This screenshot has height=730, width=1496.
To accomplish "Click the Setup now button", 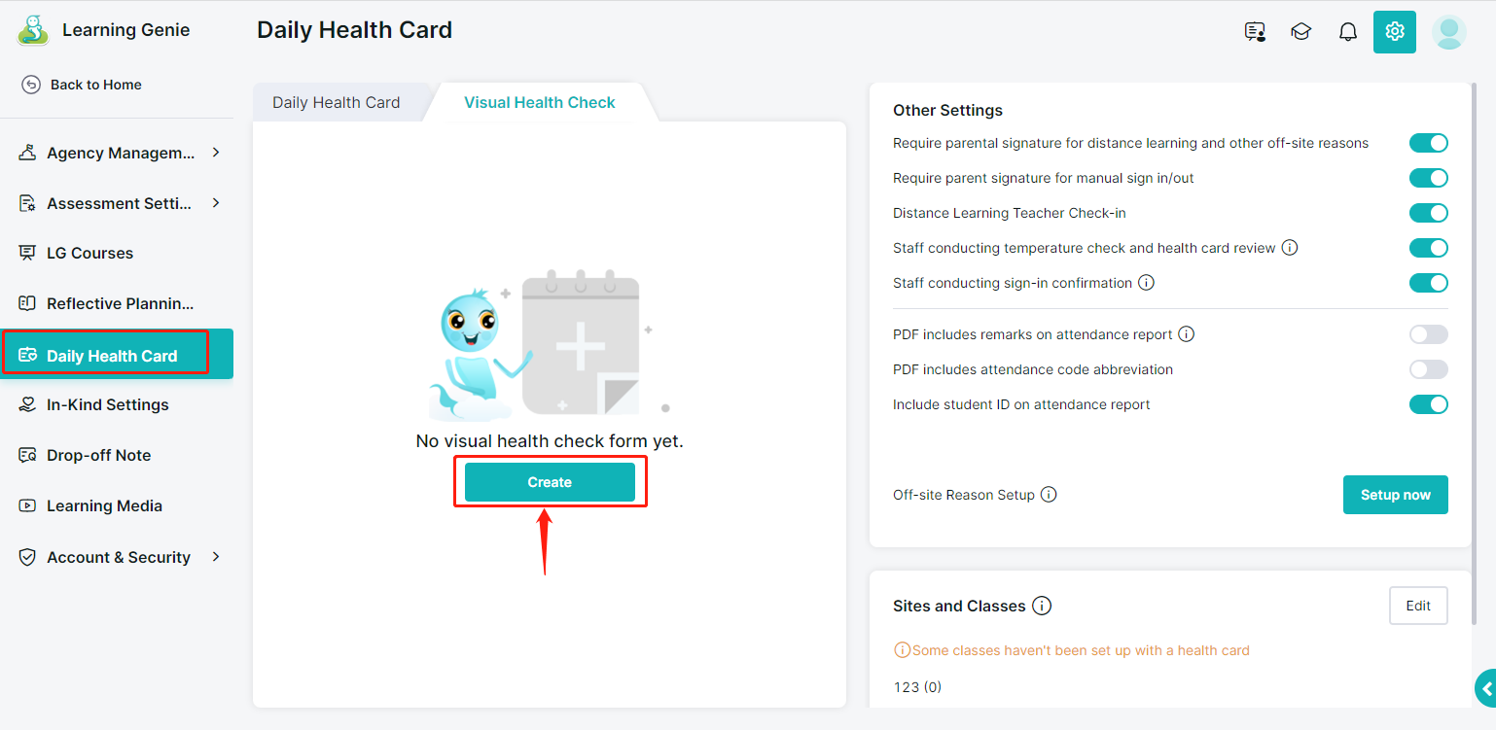I will 1395,495.
